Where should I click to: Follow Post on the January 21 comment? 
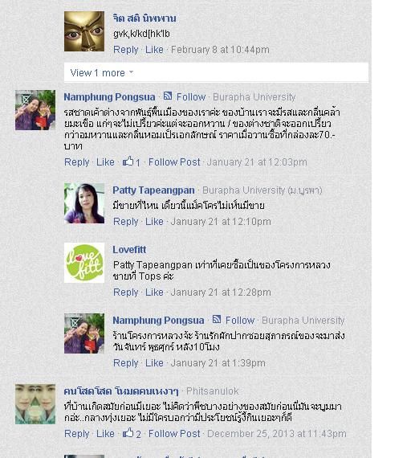tap(174, 162)
